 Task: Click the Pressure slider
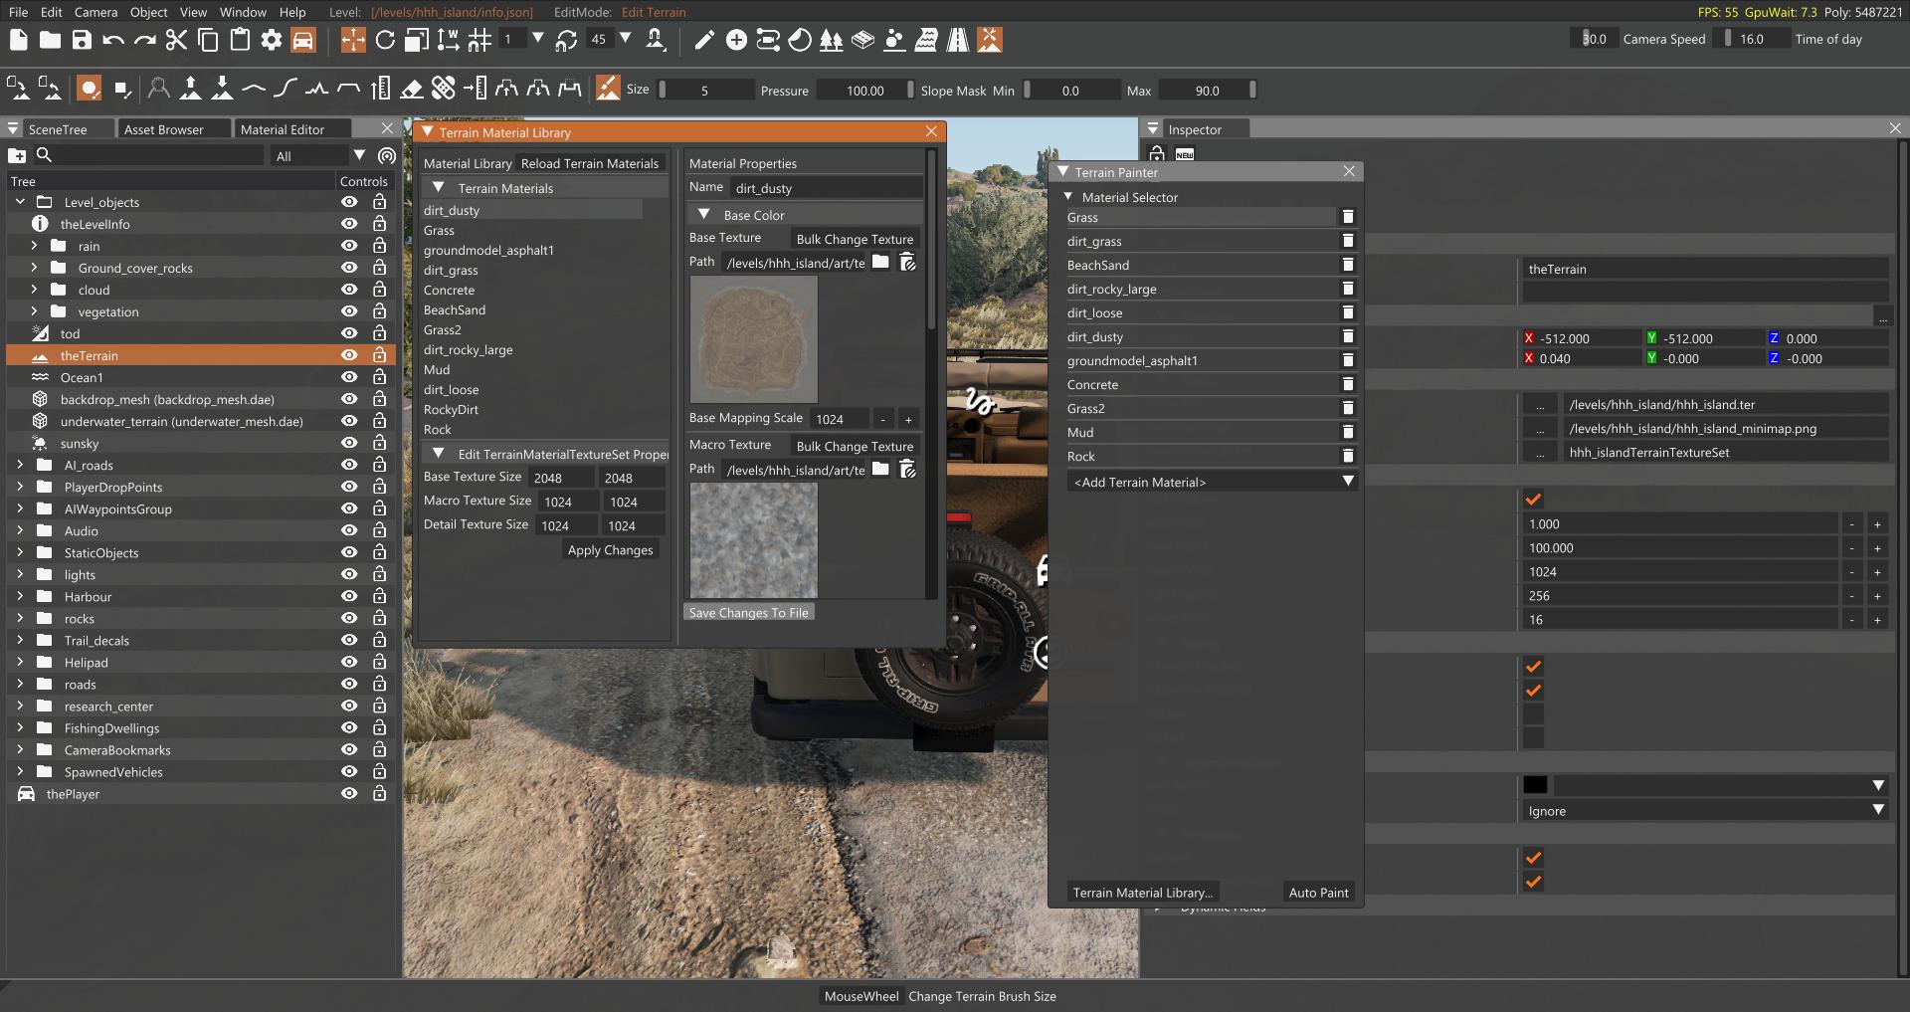(x=864, y=90)
